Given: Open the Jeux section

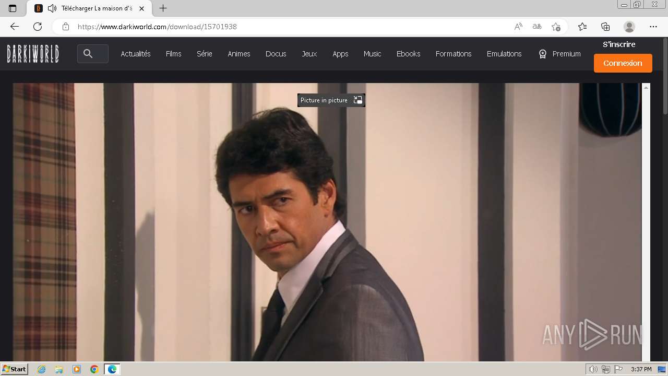Looking at the screenshot, I should click(x=309, y=54).
